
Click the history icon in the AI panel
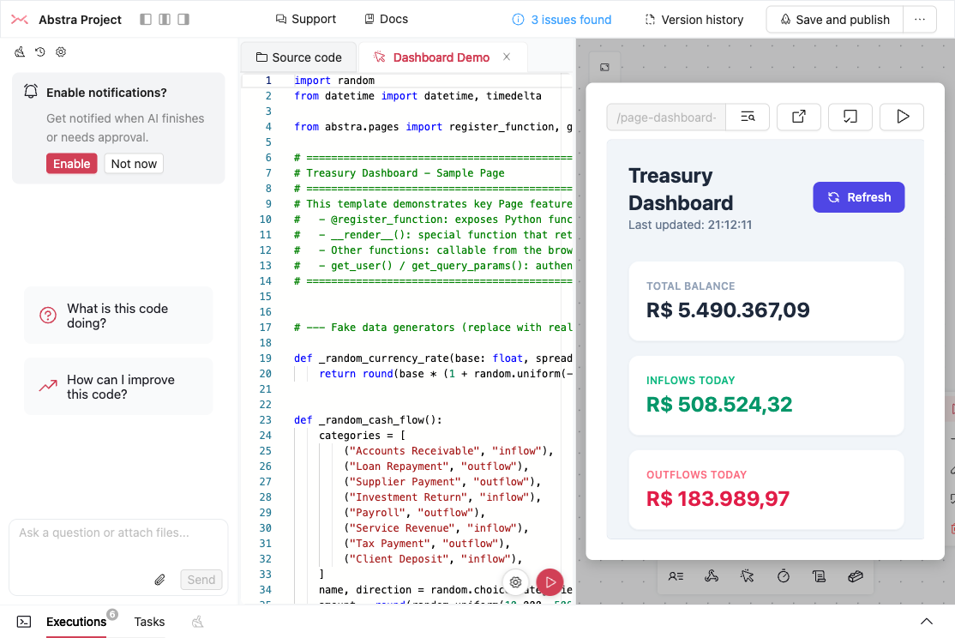(39, 51)
